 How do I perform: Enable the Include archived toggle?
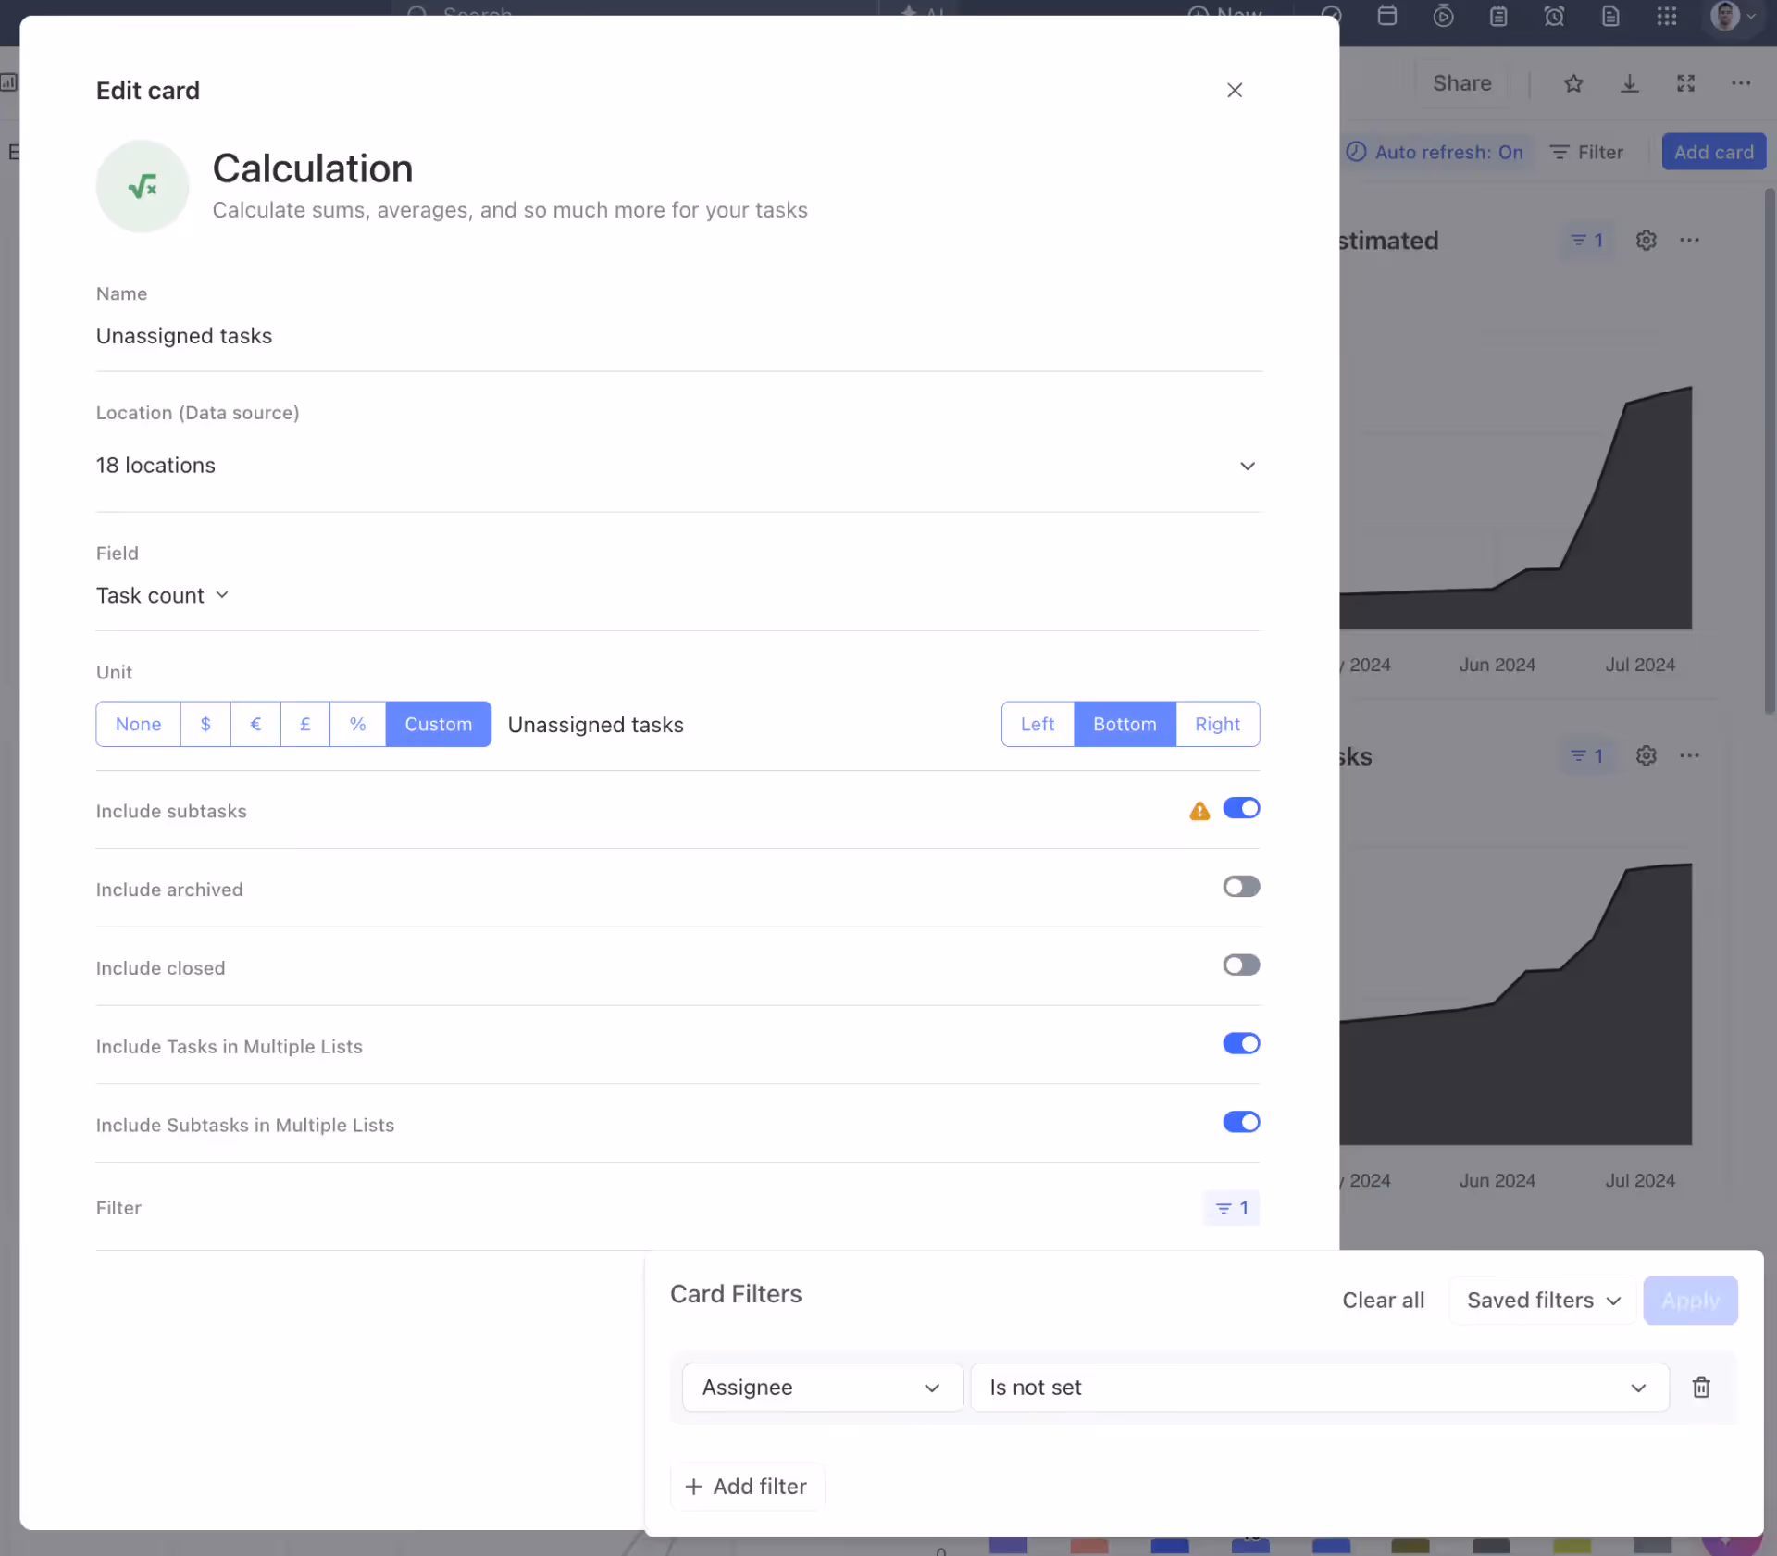pyautogui.click(x=1241, y=886)
